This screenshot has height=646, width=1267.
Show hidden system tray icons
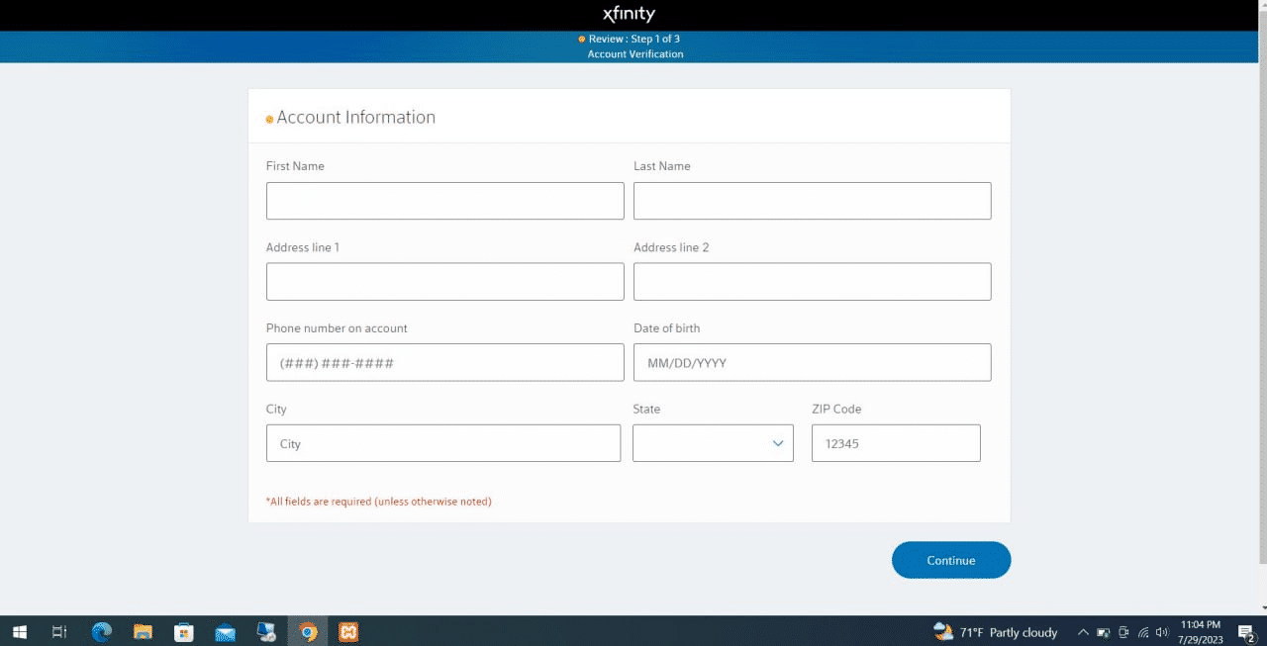(x=1083, y=632)
